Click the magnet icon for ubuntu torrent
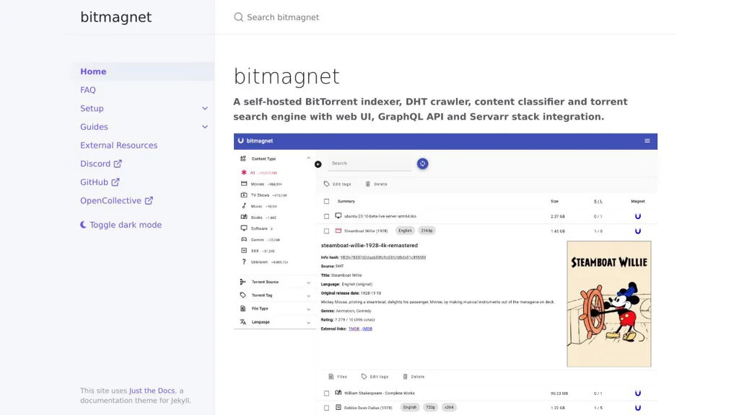739x415 pixels. click(638, 216)
